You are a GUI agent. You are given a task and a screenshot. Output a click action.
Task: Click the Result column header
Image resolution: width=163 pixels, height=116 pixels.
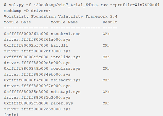click(x=110, y=22)
